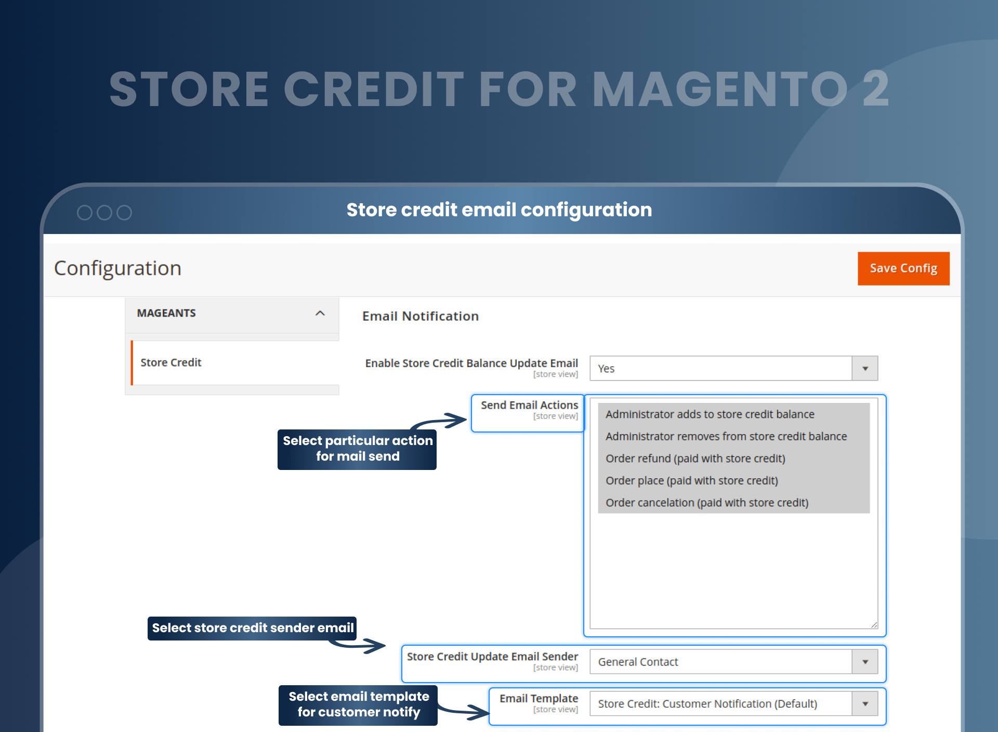Click the Email Template dropdown arrow

coord(865,703)
